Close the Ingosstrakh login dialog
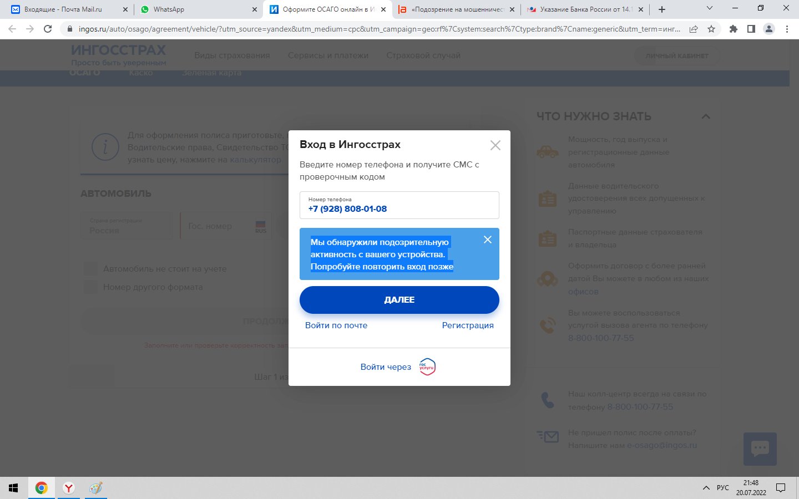 [x=495, y=145]
